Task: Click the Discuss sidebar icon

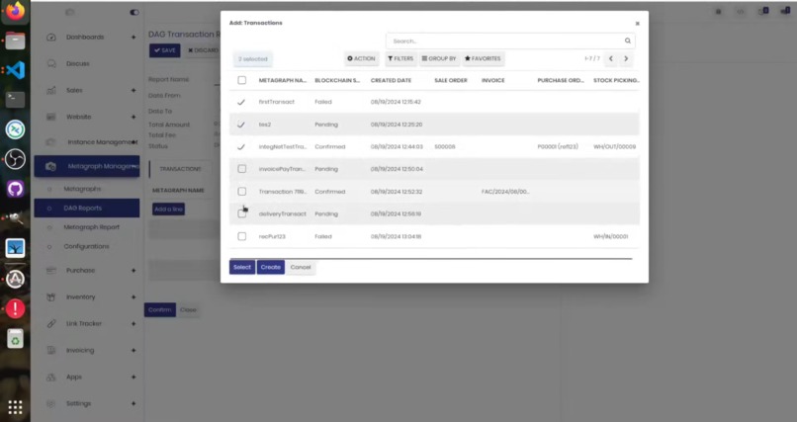Action: 51,63
